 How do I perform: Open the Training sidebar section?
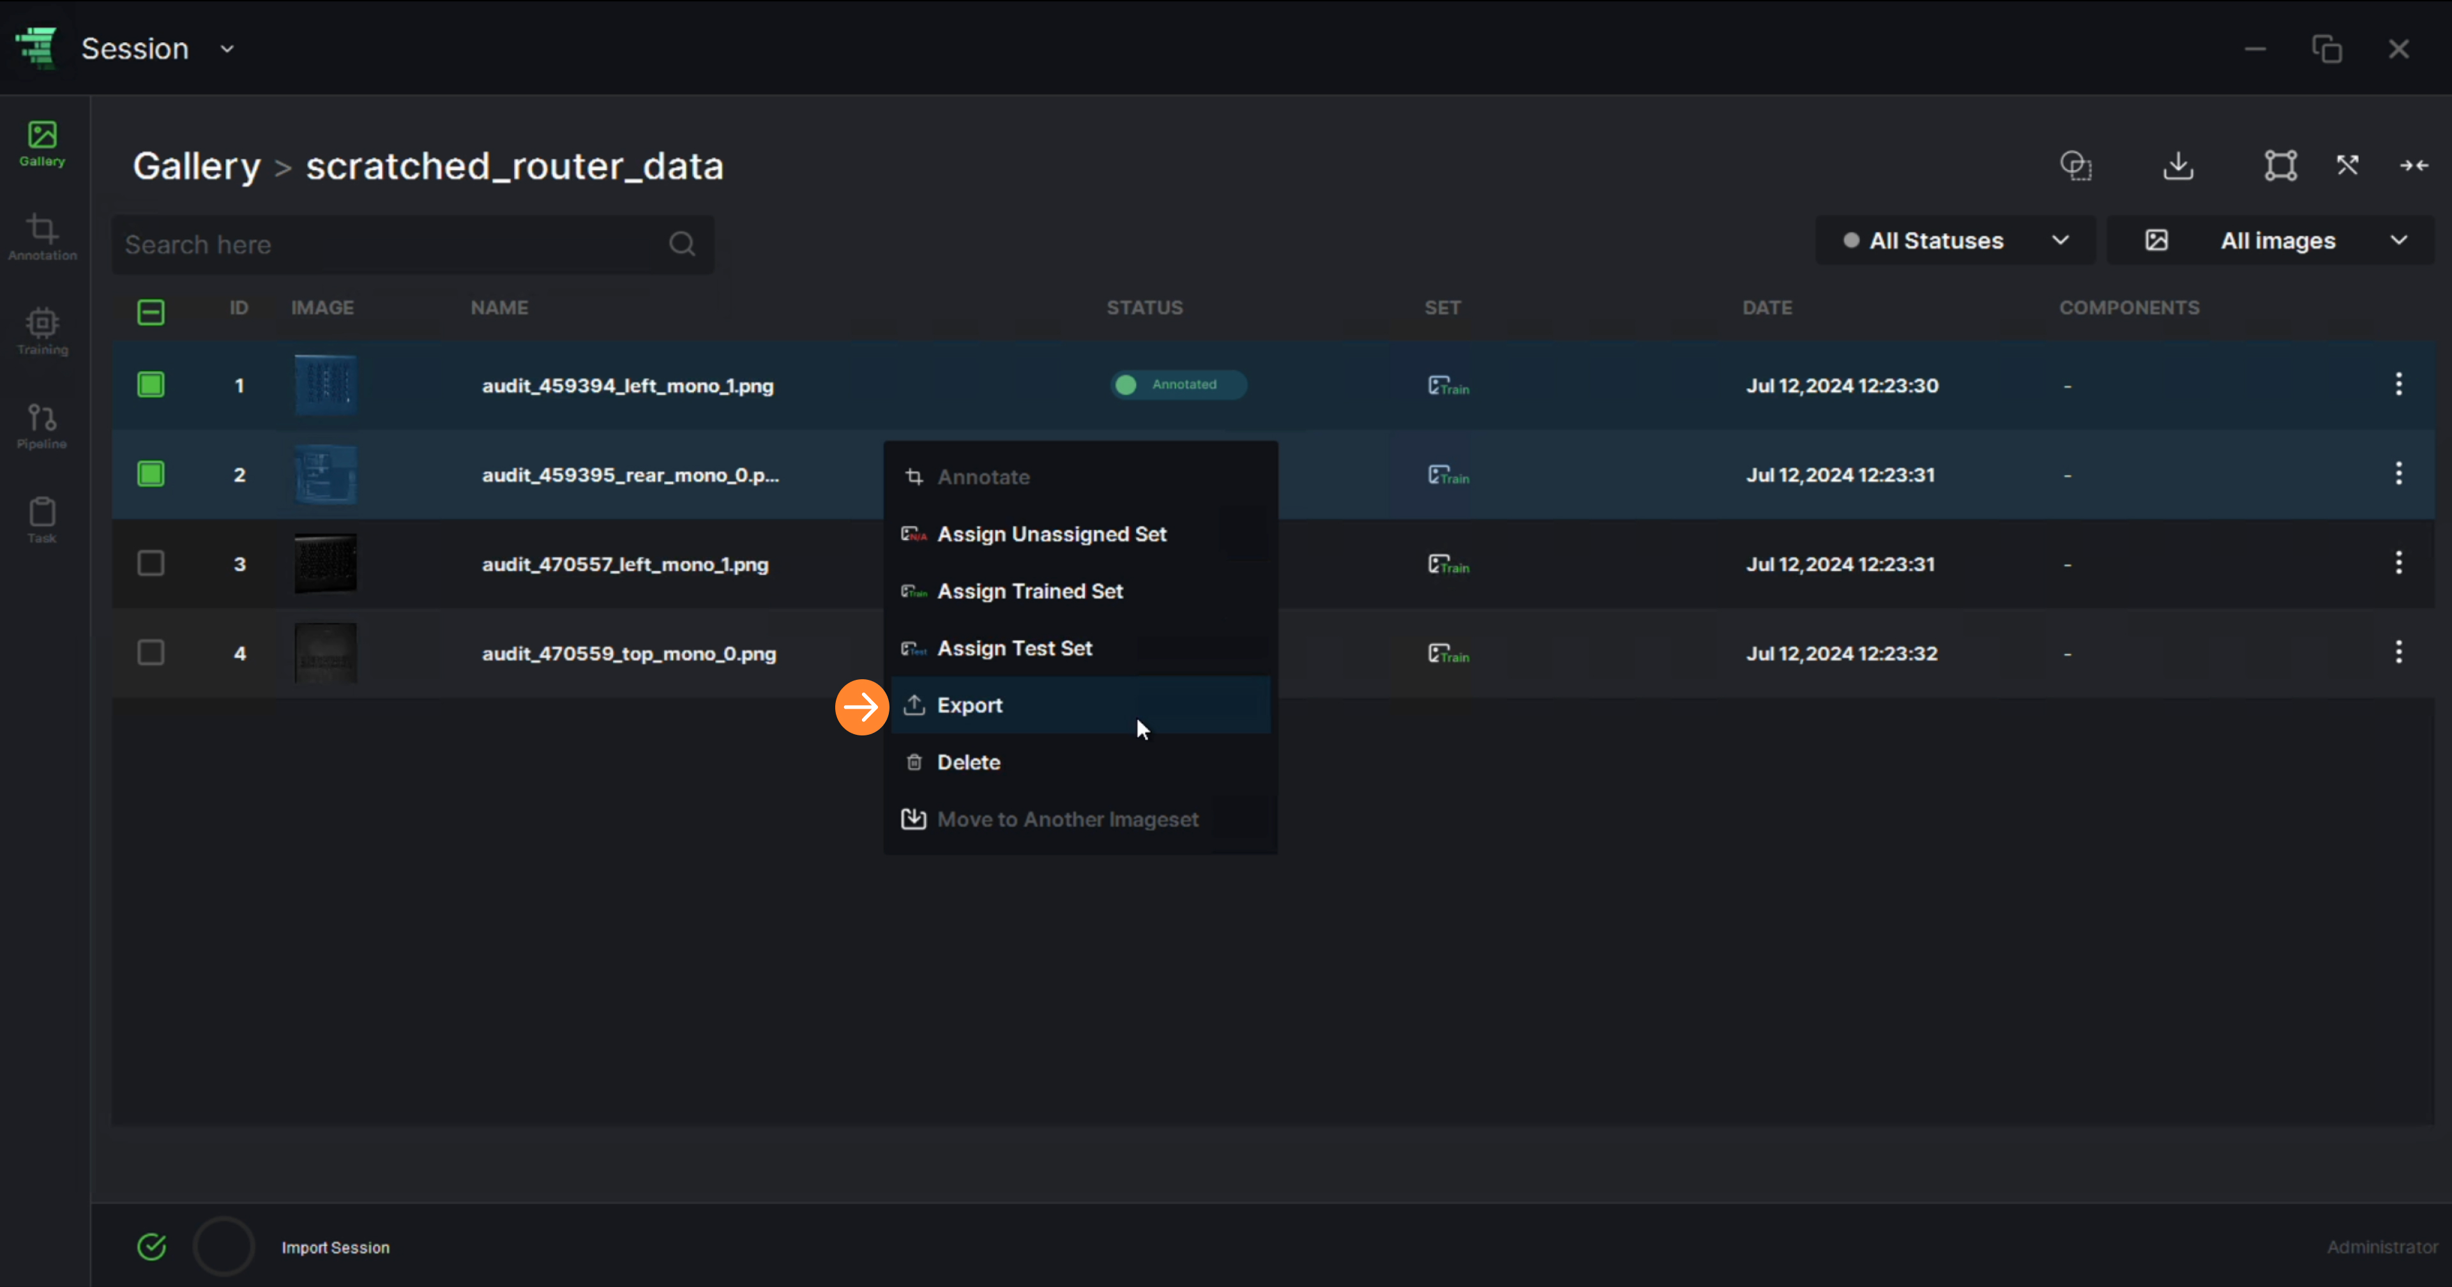[x=42, y=331]
